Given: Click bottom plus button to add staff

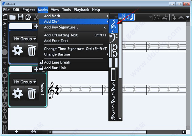Looking at the screenshot, I should click(x=16, y=132).
